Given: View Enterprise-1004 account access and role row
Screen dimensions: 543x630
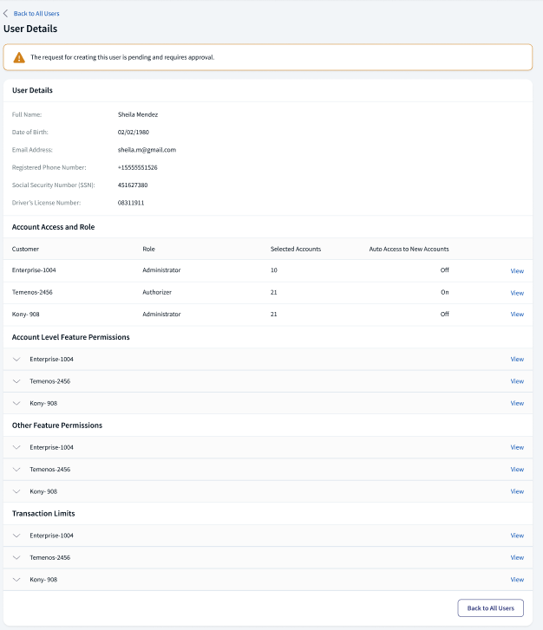Looking at the screenshot, I should pyautogui.click(x=517, y=270).
